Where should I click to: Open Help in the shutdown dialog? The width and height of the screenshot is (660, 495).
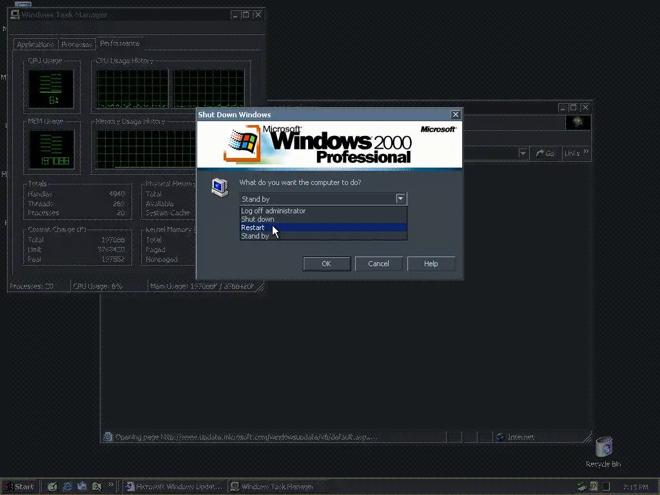pos(431,264)
